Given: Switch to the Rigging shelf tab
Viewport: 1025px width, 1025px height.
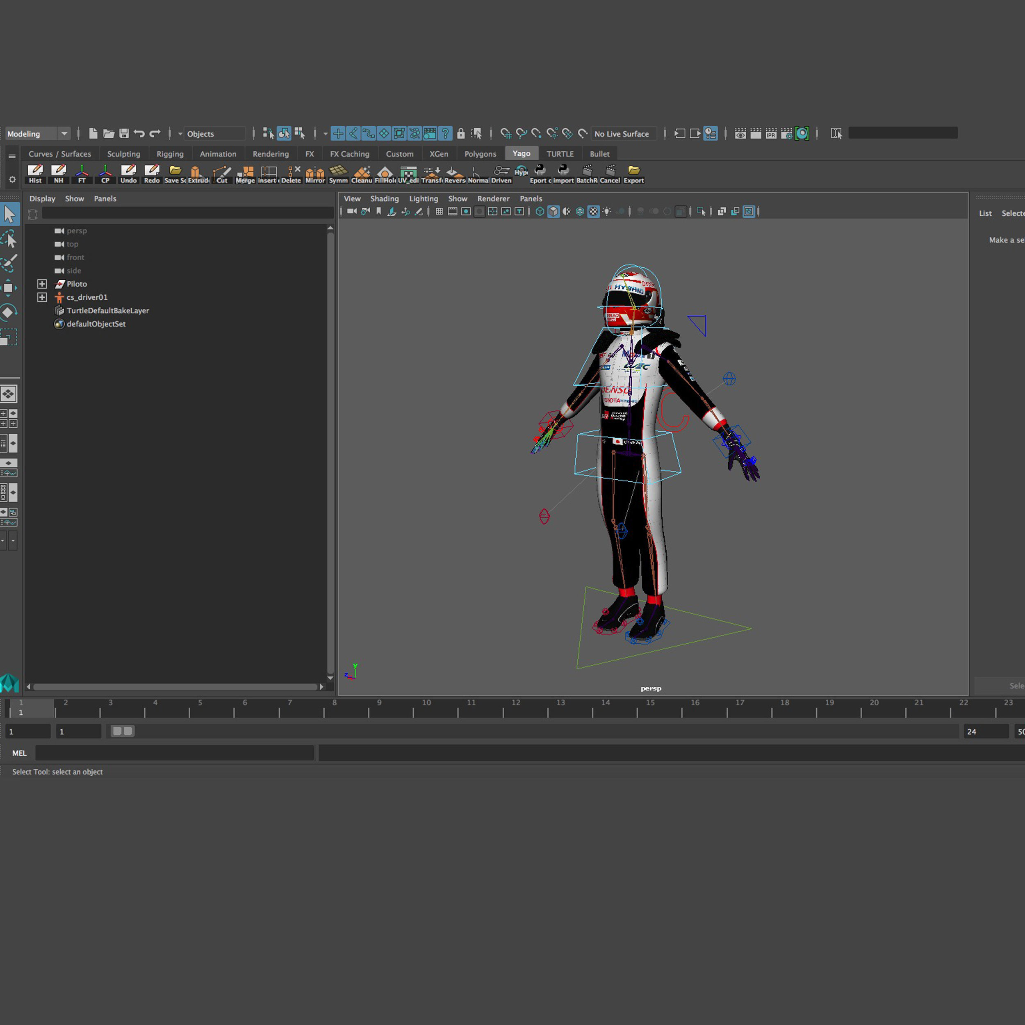Looking at the screenshot, I should (170, 154).
